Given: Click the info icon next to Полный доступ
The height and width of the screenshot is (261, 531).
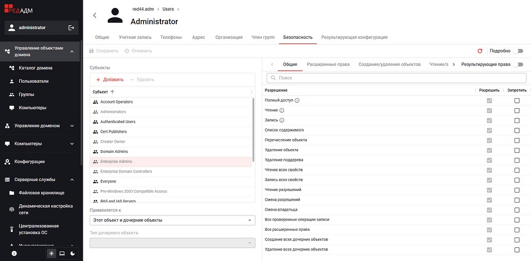Looking at the screenshot, I should click(297, 100).
